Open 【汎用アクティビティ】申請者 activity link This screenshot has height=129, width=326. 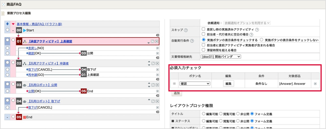[x=48, y=64]
